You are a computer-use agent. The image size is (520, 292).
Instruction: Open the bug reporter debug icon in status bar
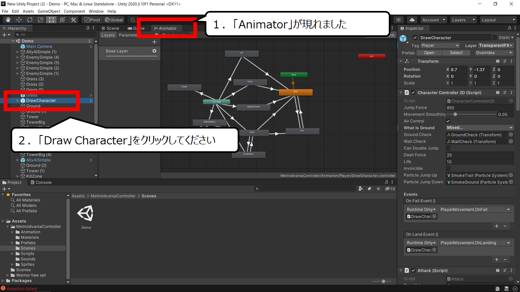(498, 289)
